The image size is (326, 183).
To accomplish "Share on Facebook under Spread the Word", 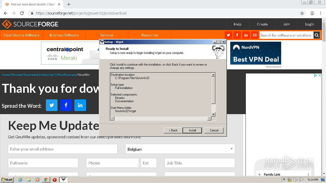I will tap(66, 105).
